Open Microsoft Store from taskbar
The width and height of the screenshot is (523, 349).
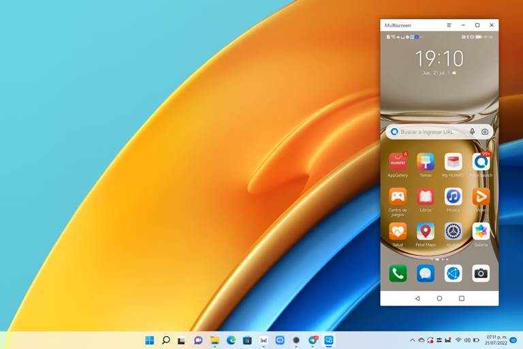pyautogui.click(x=247, y=340)
